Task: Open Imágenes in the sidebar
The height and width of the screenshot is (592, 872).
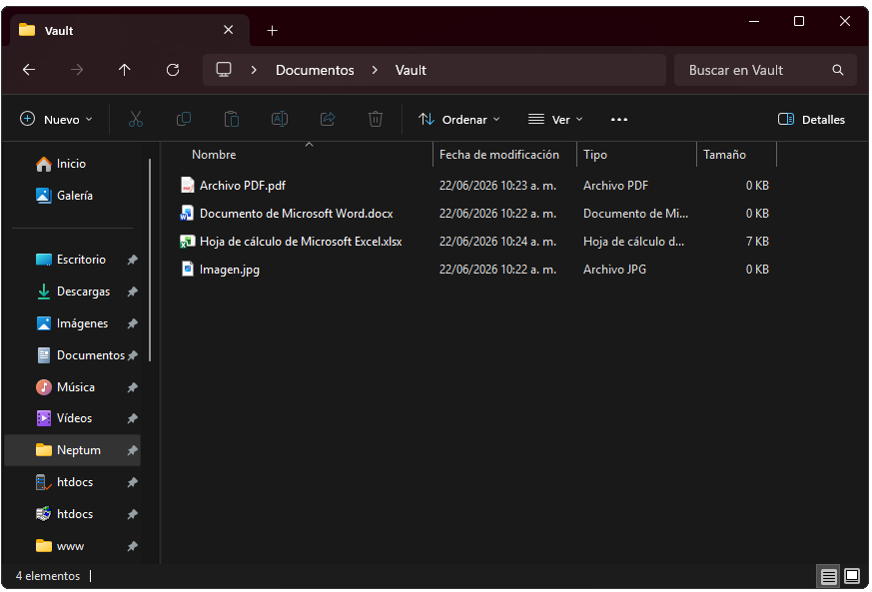Action: tap(82, 323)
